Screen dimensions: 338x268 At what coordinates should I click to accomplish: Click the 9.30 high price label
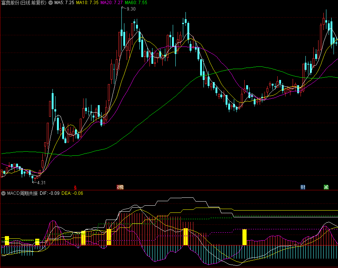(131, 9)
